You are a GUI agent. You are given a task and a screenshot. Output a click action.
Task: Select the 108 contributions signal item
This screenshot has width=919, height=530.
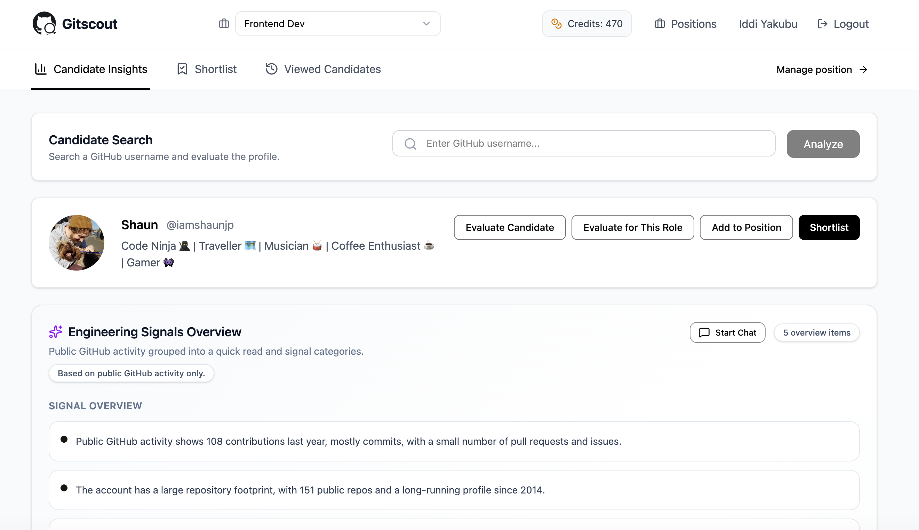[x=454, y=441]
